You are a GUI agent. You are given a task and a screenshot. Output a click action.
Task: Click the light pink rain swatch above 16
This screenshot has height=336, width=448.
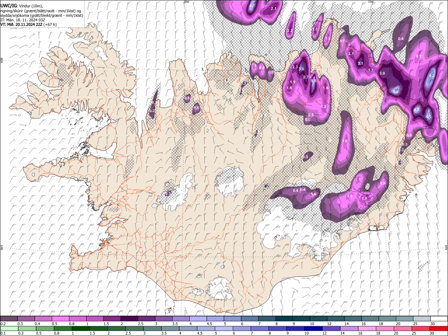click(x=367, y=328)
